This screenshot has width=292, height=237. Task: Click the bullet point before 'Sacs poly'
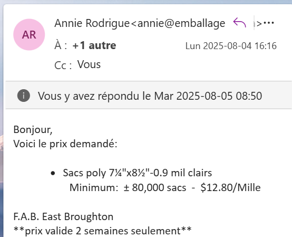click(x=53, y=173)
